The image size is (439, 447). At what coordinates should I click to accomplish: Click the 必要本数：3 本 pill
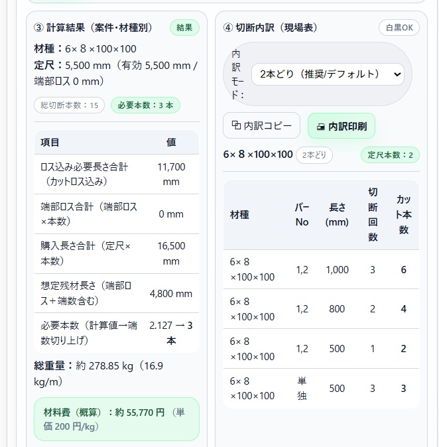click(x=145, y=105)
